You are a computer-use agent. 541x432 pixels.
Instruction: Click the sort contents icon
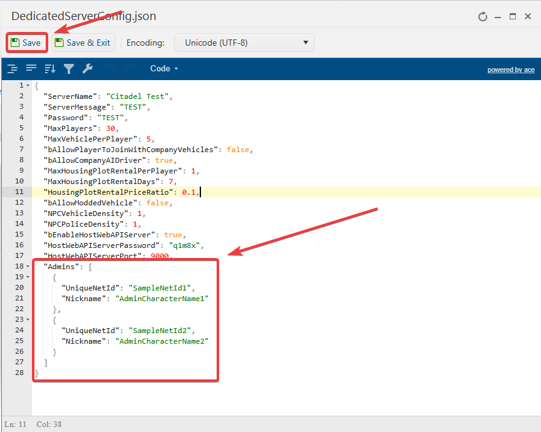(x=50, y=69)
